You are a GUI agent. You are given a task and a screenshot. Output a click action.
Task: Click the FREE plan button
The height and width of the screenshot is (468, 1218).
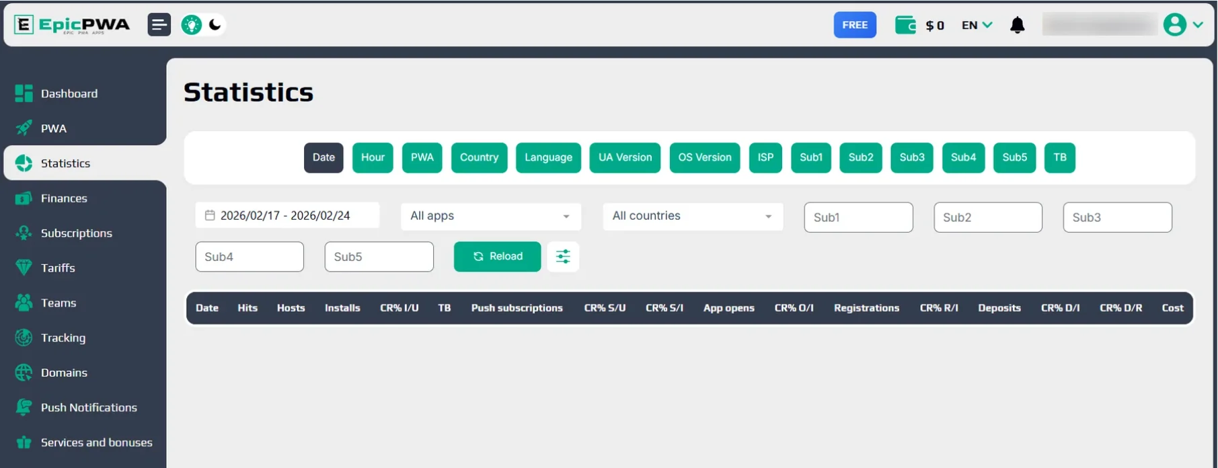855,25
